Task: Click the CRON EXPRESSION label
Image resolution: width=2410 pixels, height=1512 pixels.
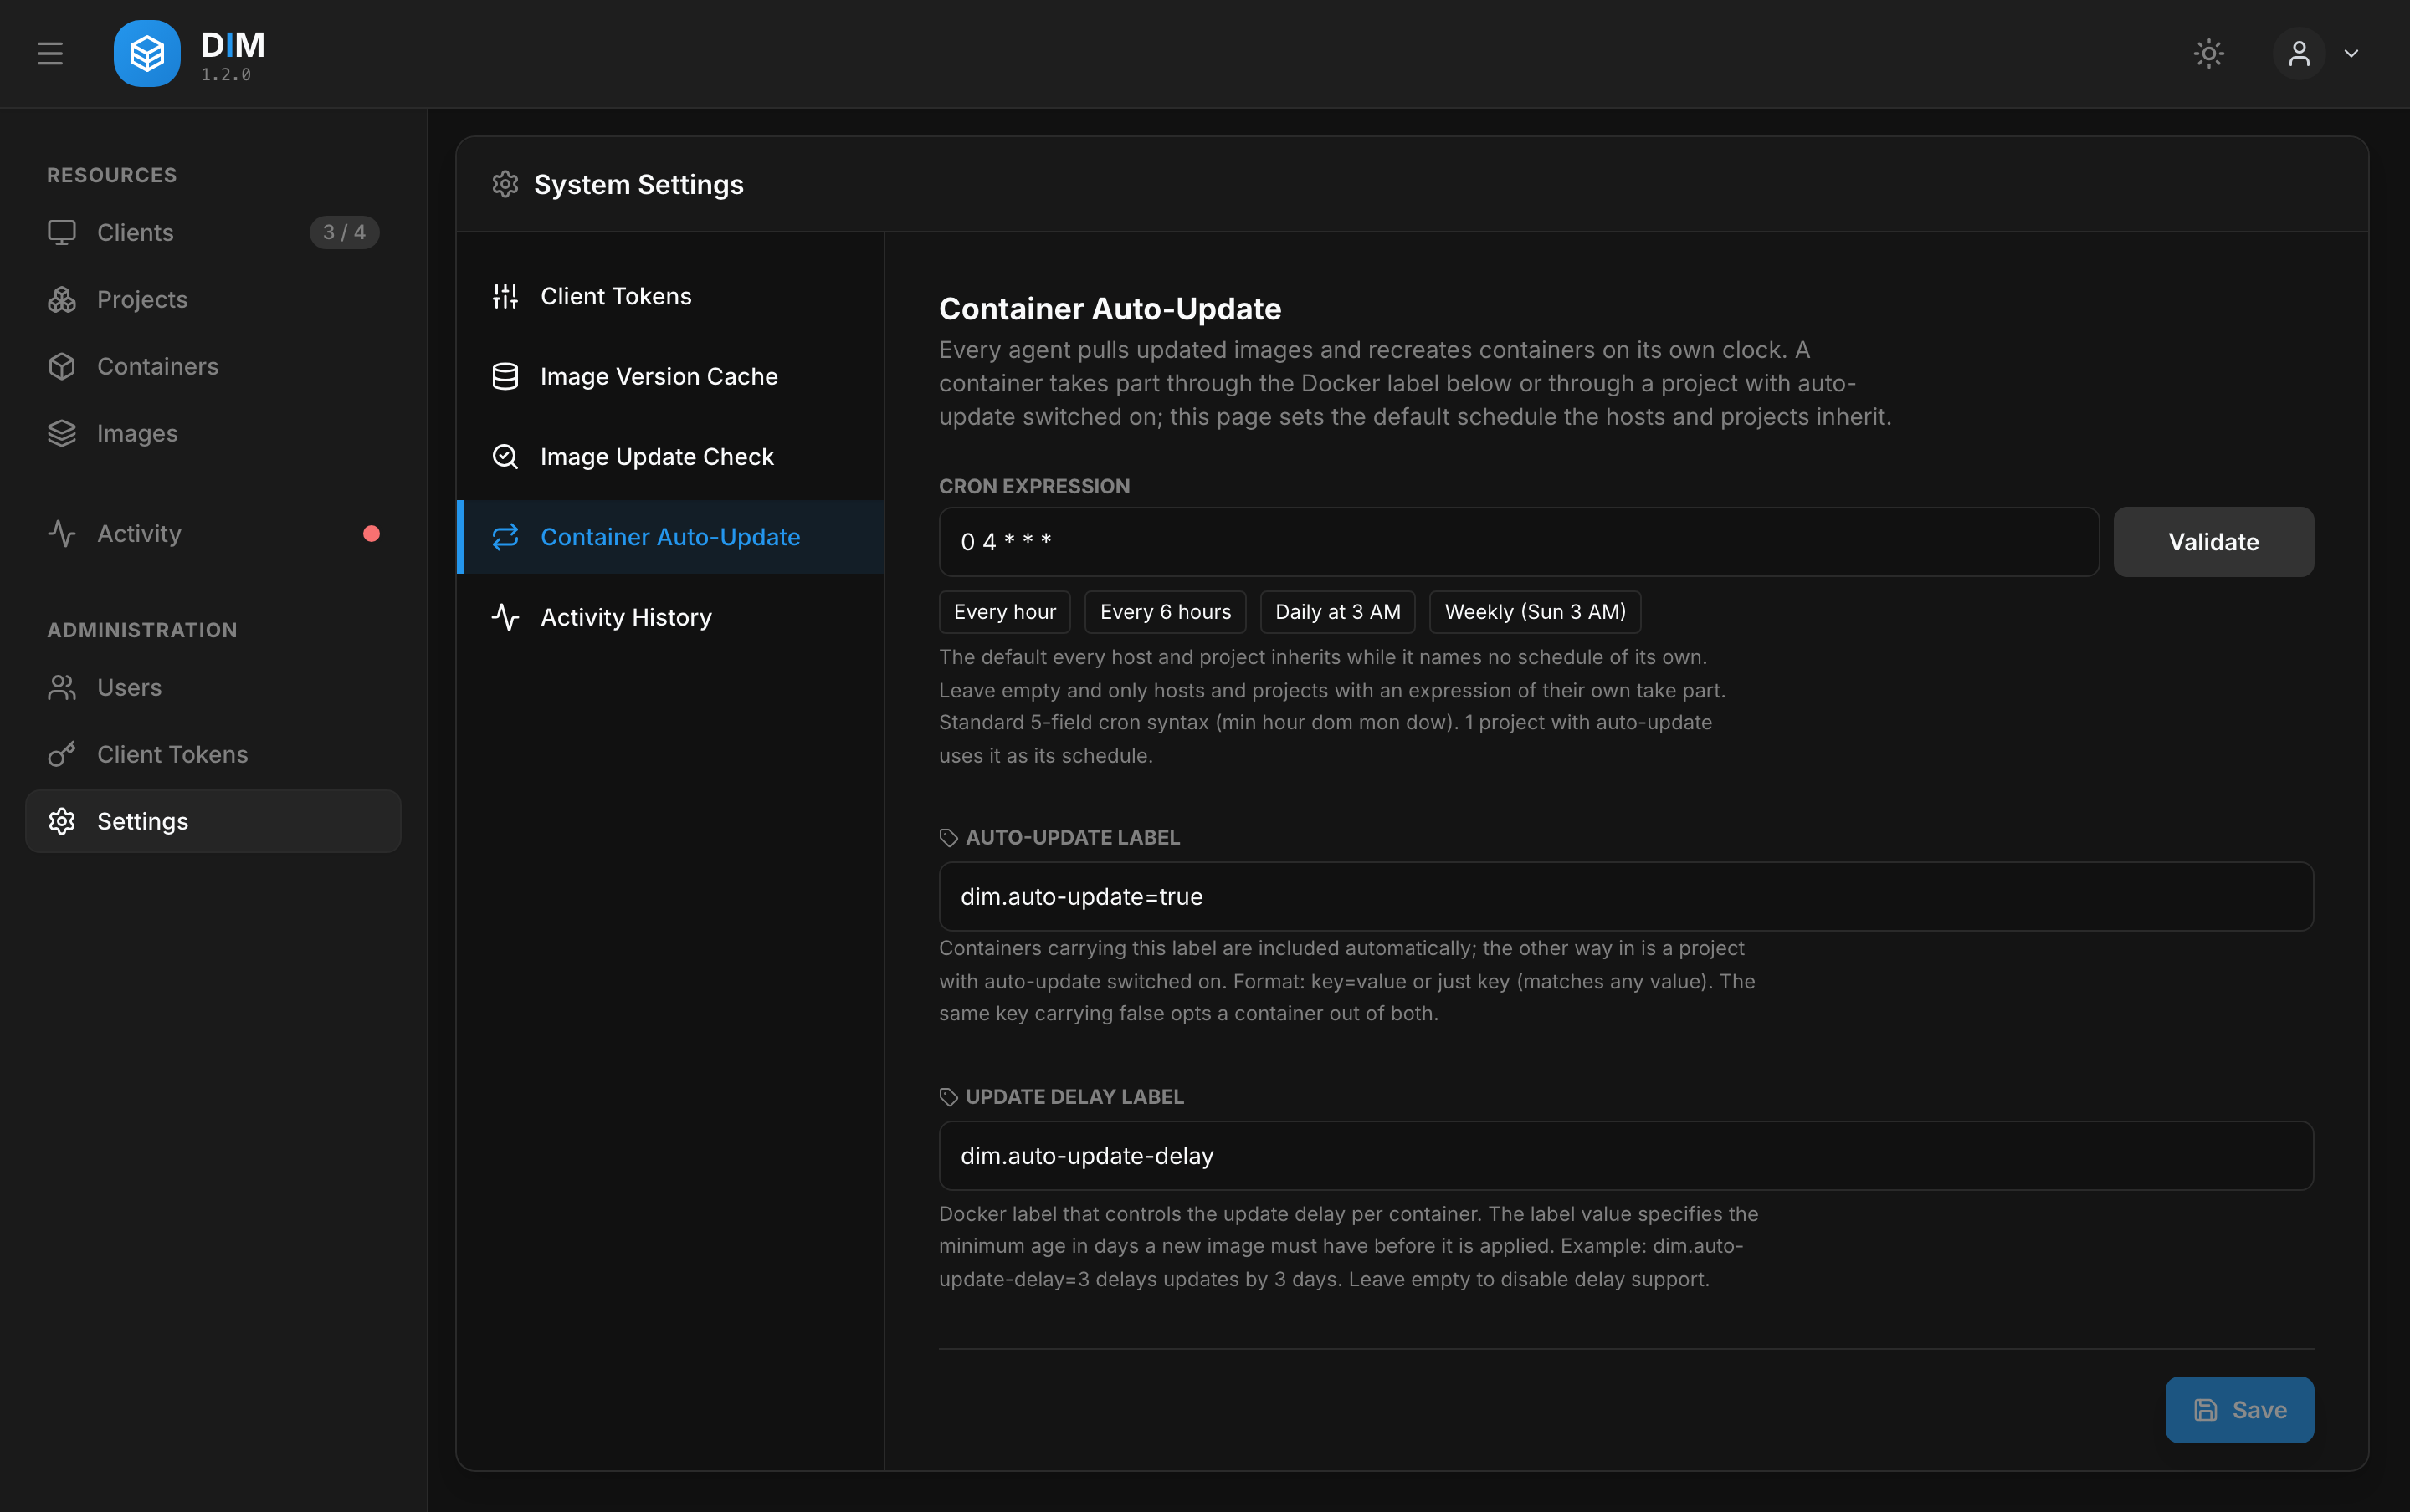Action: pos(1034,486)
